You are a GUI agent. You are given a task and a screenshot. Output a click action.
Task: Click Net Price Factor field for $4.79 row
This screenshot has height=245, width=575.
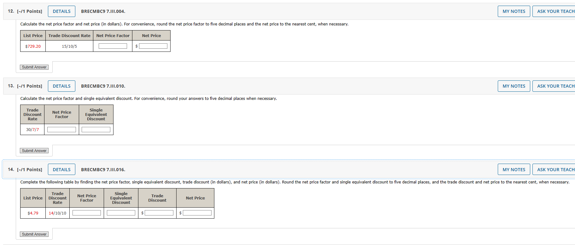pos(86,213)
